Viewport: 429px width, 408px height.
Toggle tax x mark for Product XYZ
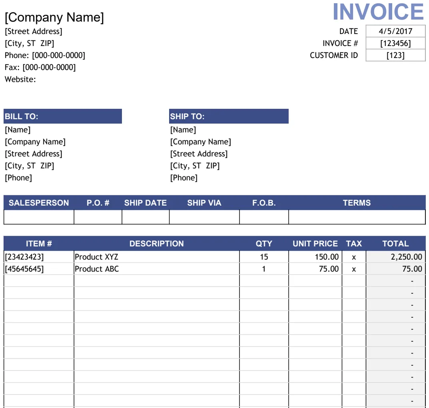click(x=354, y=257)
